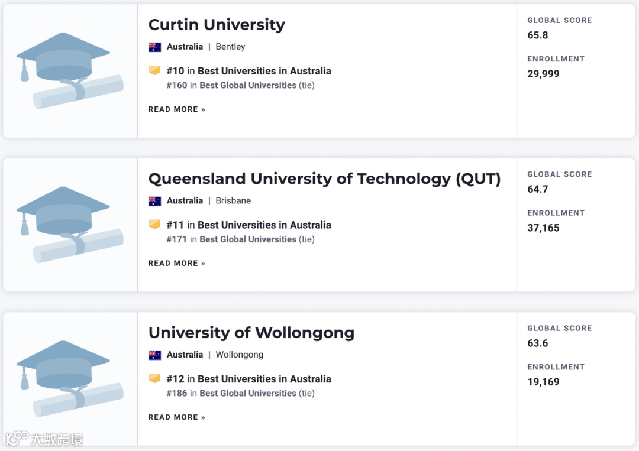Open #10 in Best Universities in Australia

[248, 71]
